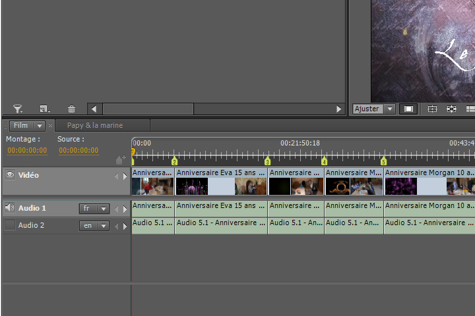Go to next item on Vidéo track
475x316 pixels.
(125, 176)
